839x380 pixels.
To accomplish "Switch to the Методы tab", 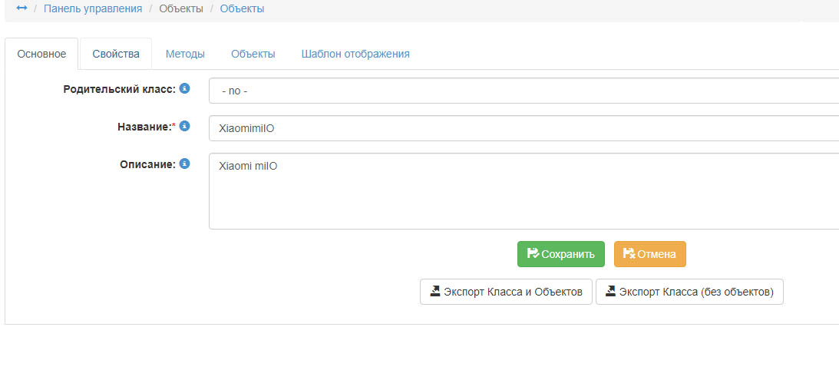I will [x=185, y=55].
